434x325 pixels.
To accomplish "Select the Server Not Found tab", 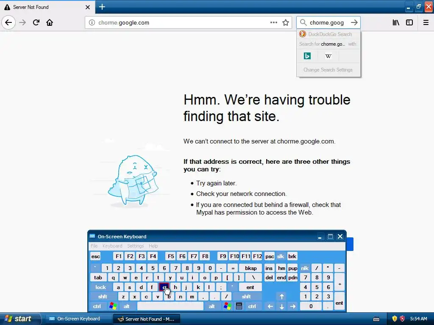I will (47, 7).
